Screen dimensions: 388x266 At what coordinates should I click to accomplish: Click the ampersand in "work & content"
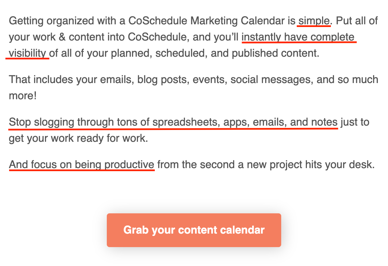coord(62,37)
